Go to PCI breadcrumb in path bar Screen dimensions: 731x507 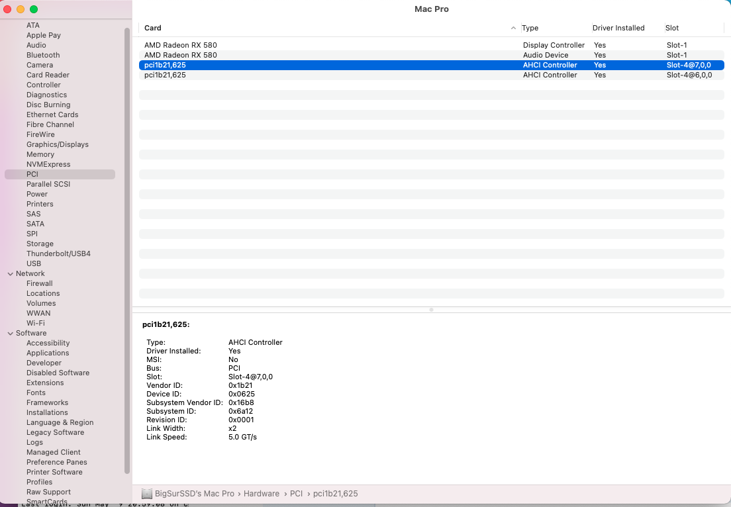coord(297,494)
